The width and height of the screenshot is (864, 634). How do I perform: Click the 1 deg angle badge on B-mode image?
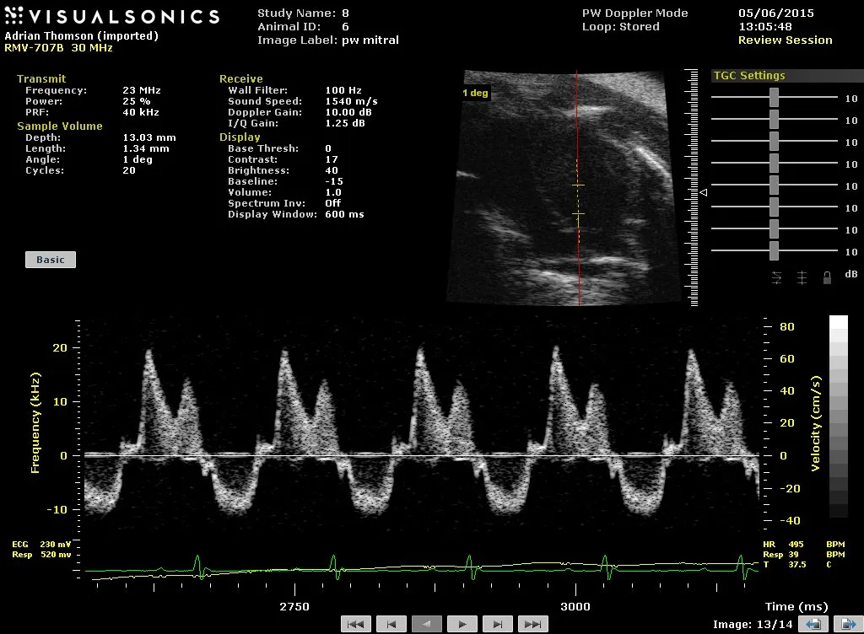click(x=475, y=93)
